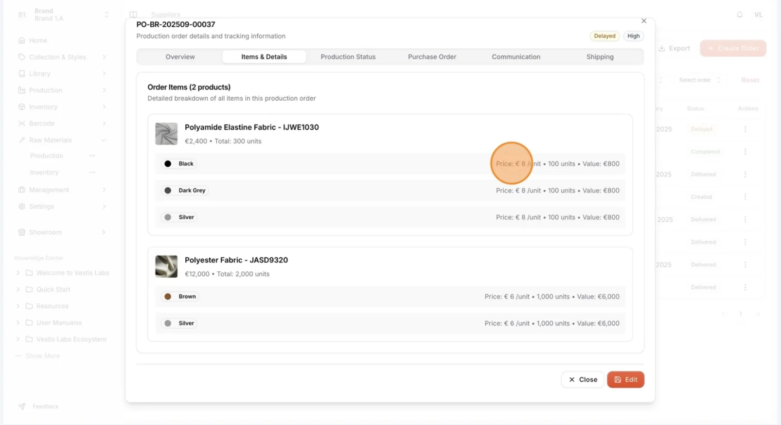781x425 pixels.
Task: Expand the Quick Start folder
Action: pyautogui.click(x=18, y=289)
